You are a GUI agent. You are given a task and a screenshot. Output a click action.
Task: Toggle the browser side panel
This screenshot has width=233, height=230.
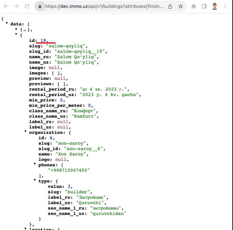(204, 7)
